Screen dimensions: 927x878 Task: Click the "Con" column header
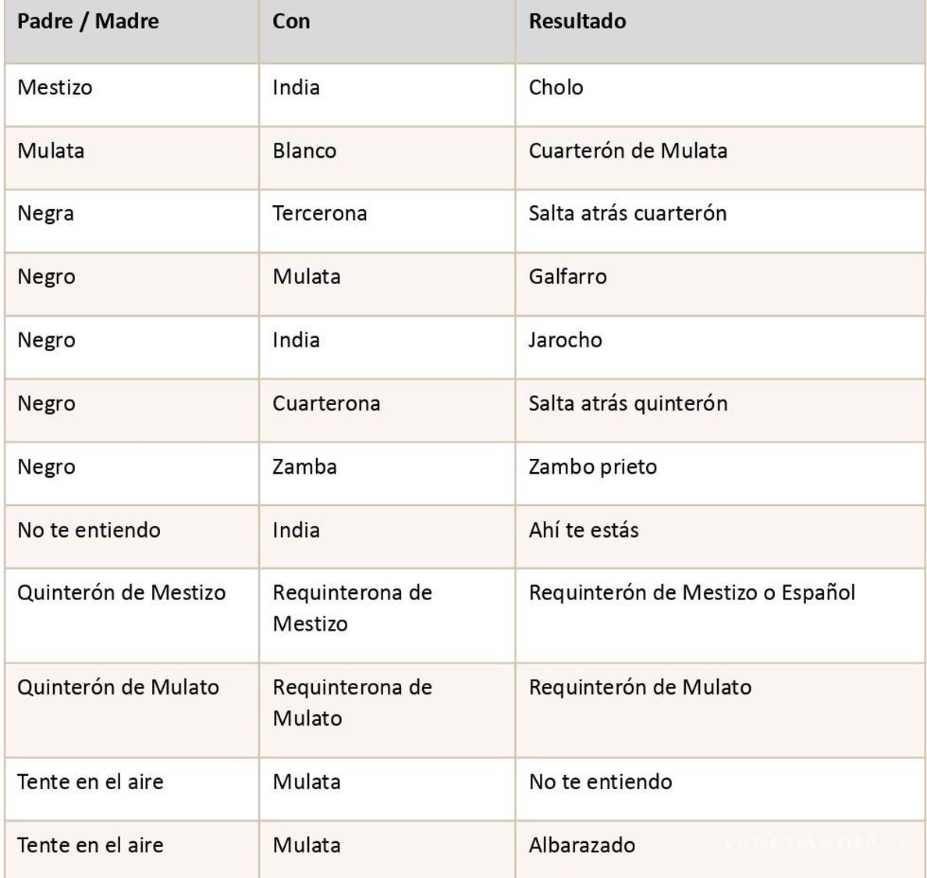tap(291, 21)
